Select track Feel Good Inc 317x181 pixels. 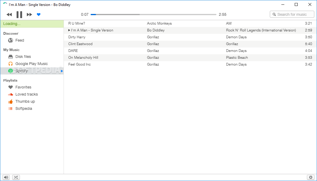click(79, 64)
